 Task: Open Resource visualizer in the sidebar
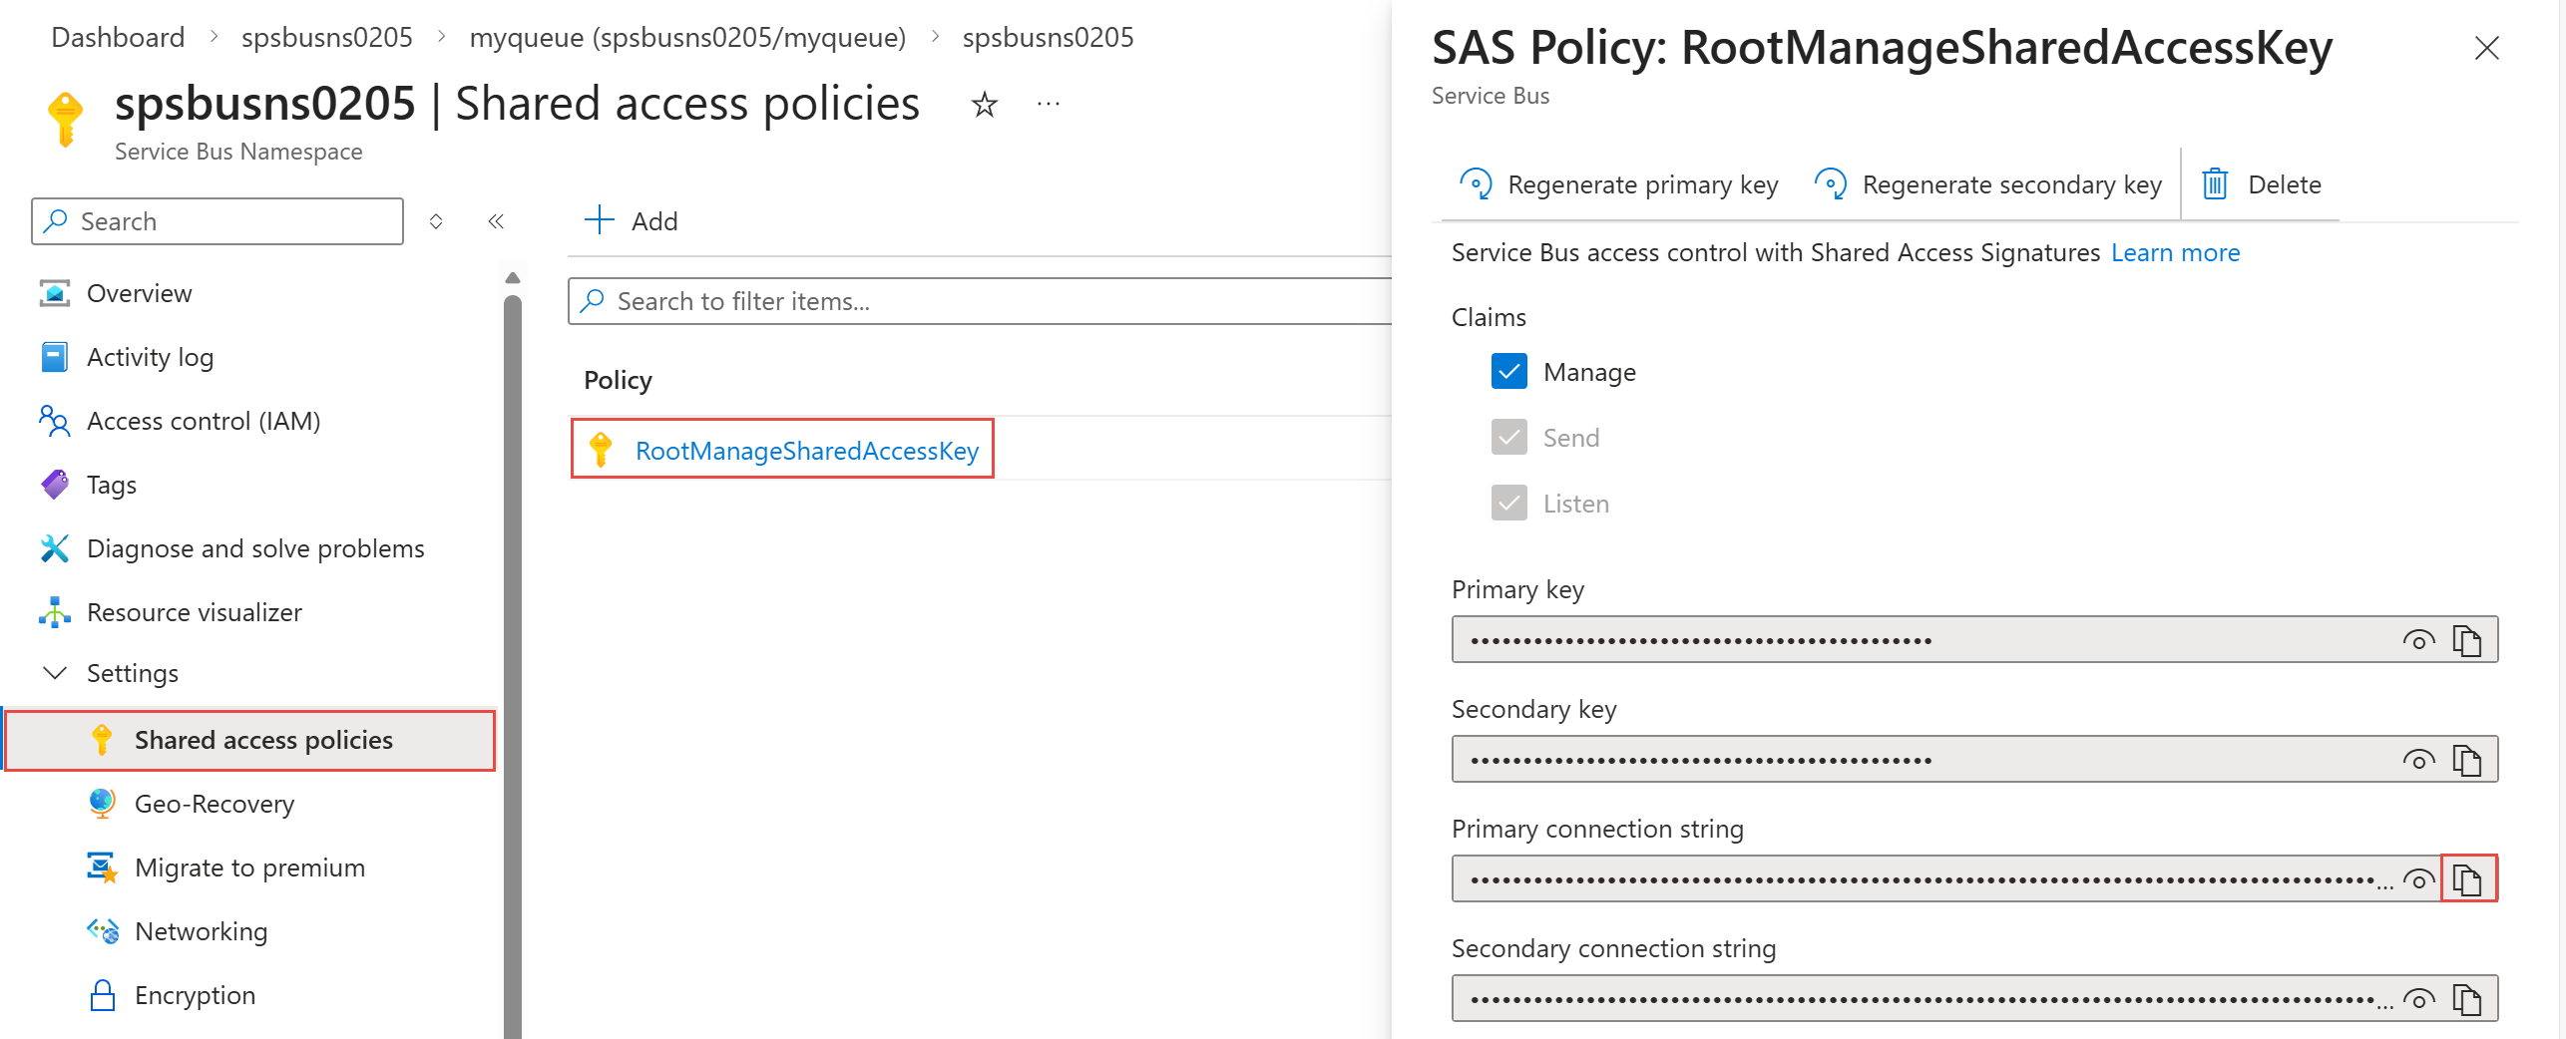195,612
